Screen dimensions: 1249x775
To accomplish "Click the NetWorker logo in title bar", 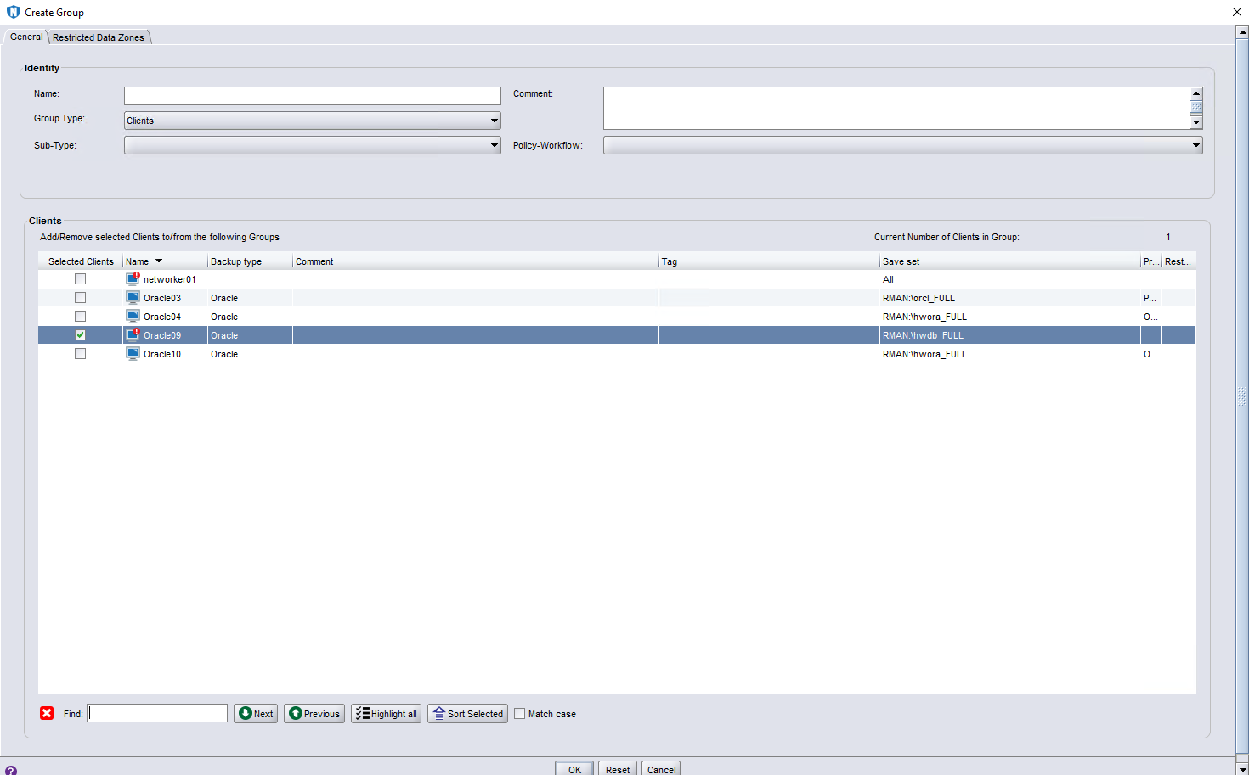I will 13,12.
